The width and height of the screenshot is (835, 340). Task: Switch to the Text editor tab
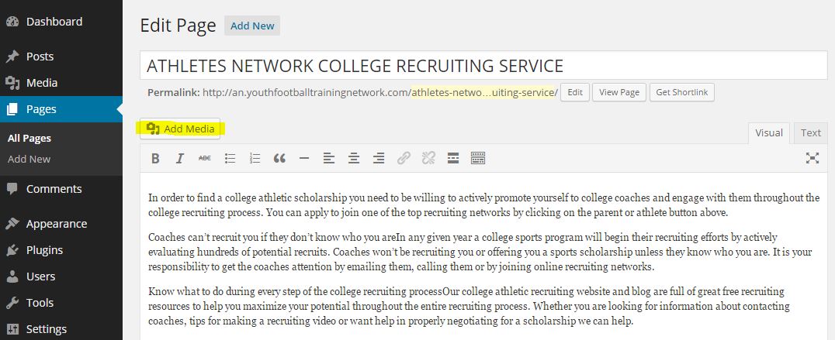click(810, 132)
